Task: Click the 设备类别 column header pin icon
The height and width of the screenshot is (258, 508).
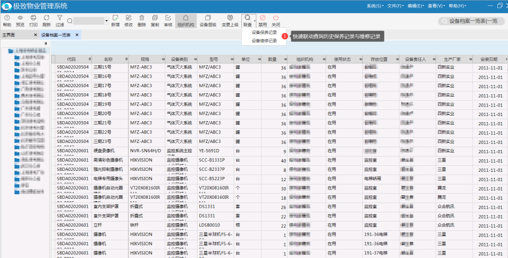Action: [195, 59]
